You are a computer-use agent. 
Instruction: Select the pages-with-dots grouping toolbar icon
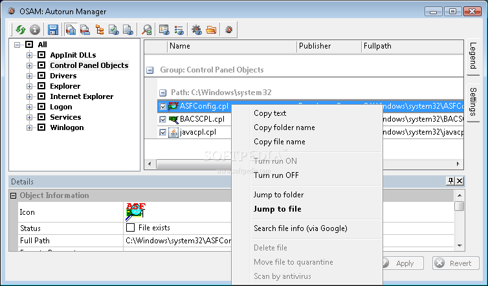[x=85, y=30]
